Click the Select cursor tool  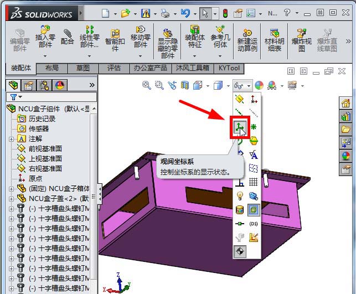coord(205,13)
